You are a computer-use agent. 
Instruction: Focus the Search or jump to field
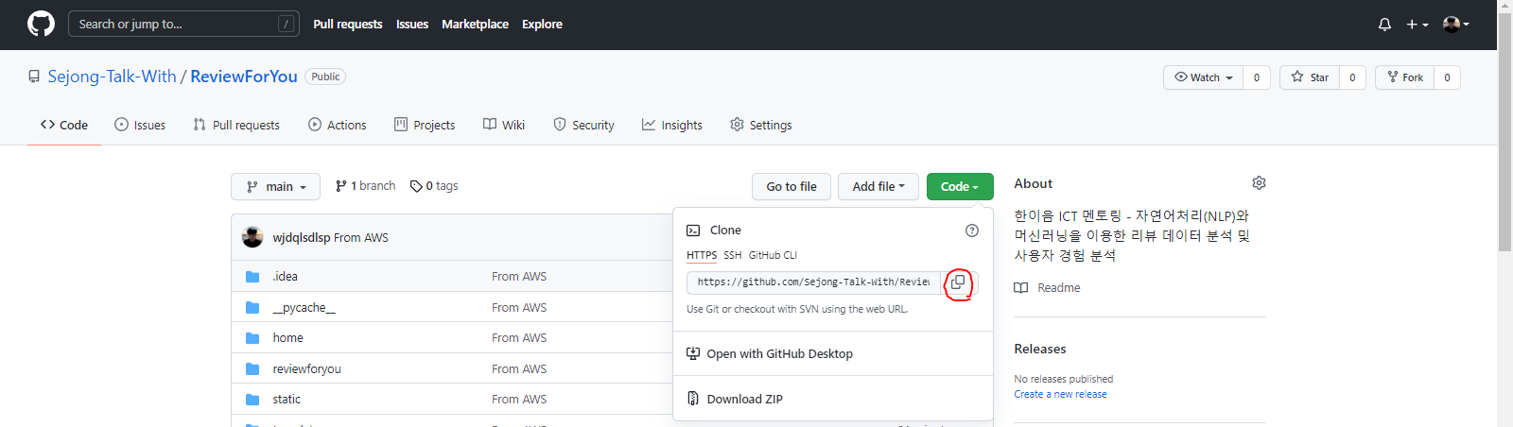175,24
